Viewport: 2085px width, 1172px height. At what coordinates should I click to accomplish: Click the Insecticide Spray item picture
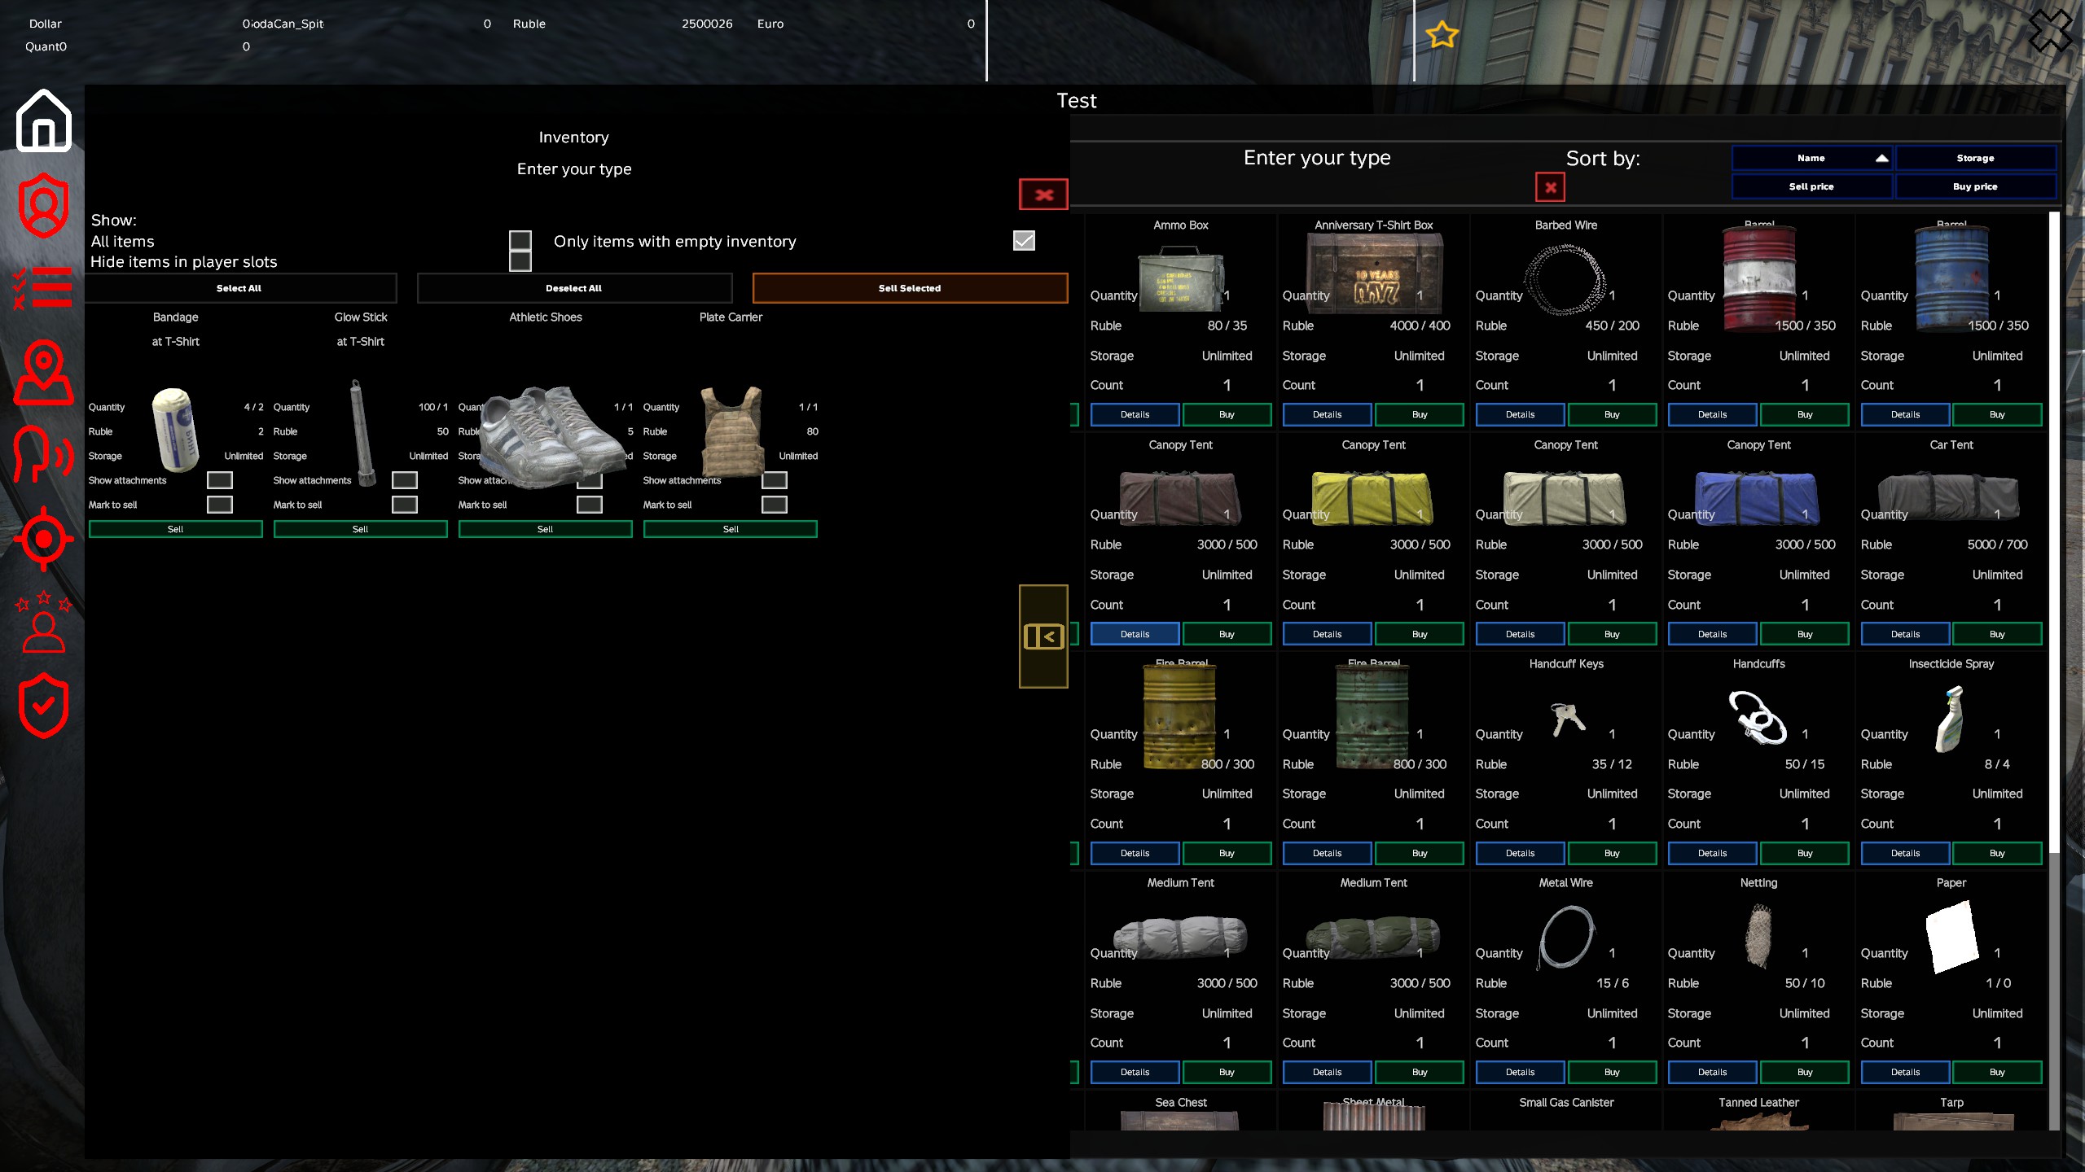(x=1951, y=718)
